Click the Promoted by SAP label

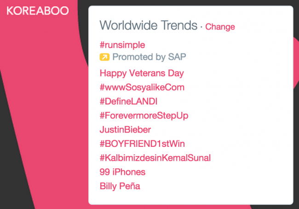(149, 57)
